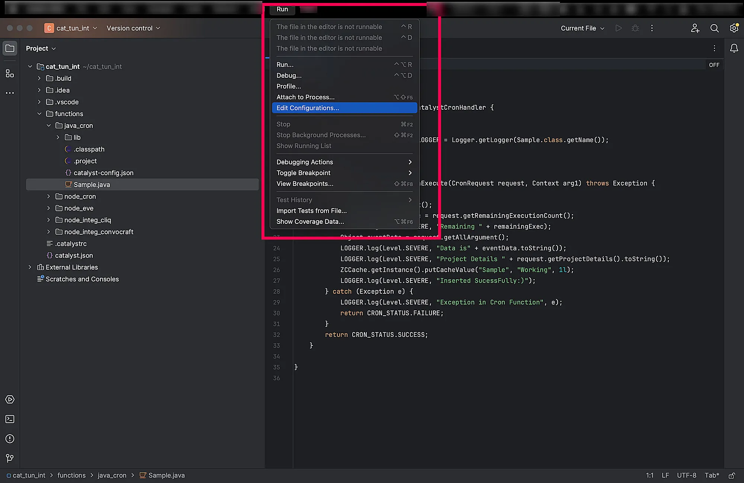
Task: Open the Search Everywhere magnifier icon
Action: [x=714, y=28]
